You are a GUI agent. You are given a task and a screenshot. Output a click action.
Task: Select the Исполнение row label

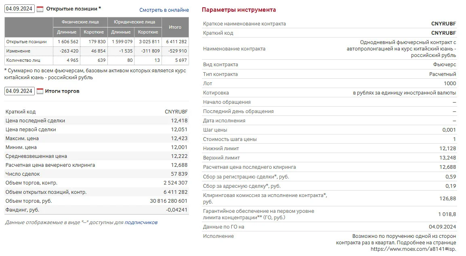pyautogui.click(x=218, y=236)
